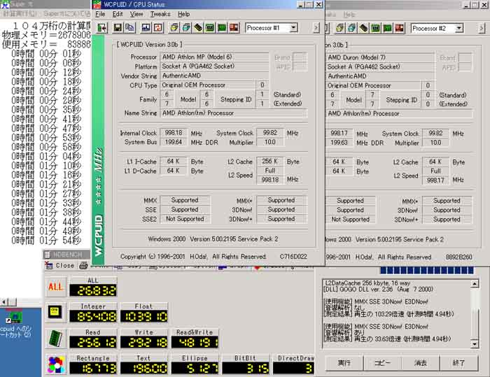Open the real-time clock graph icon in the toolbar
The image size is (490, 377).
(146, 28)
